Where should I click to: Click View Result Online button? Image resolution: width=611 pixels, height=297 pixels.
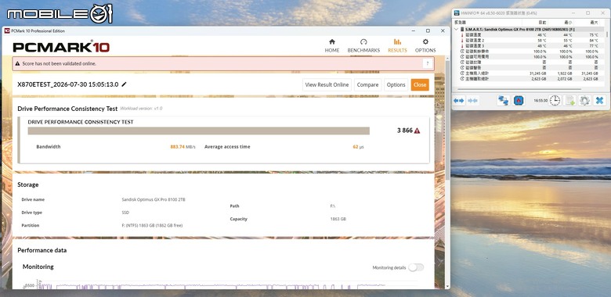click(x=327, y=84)
